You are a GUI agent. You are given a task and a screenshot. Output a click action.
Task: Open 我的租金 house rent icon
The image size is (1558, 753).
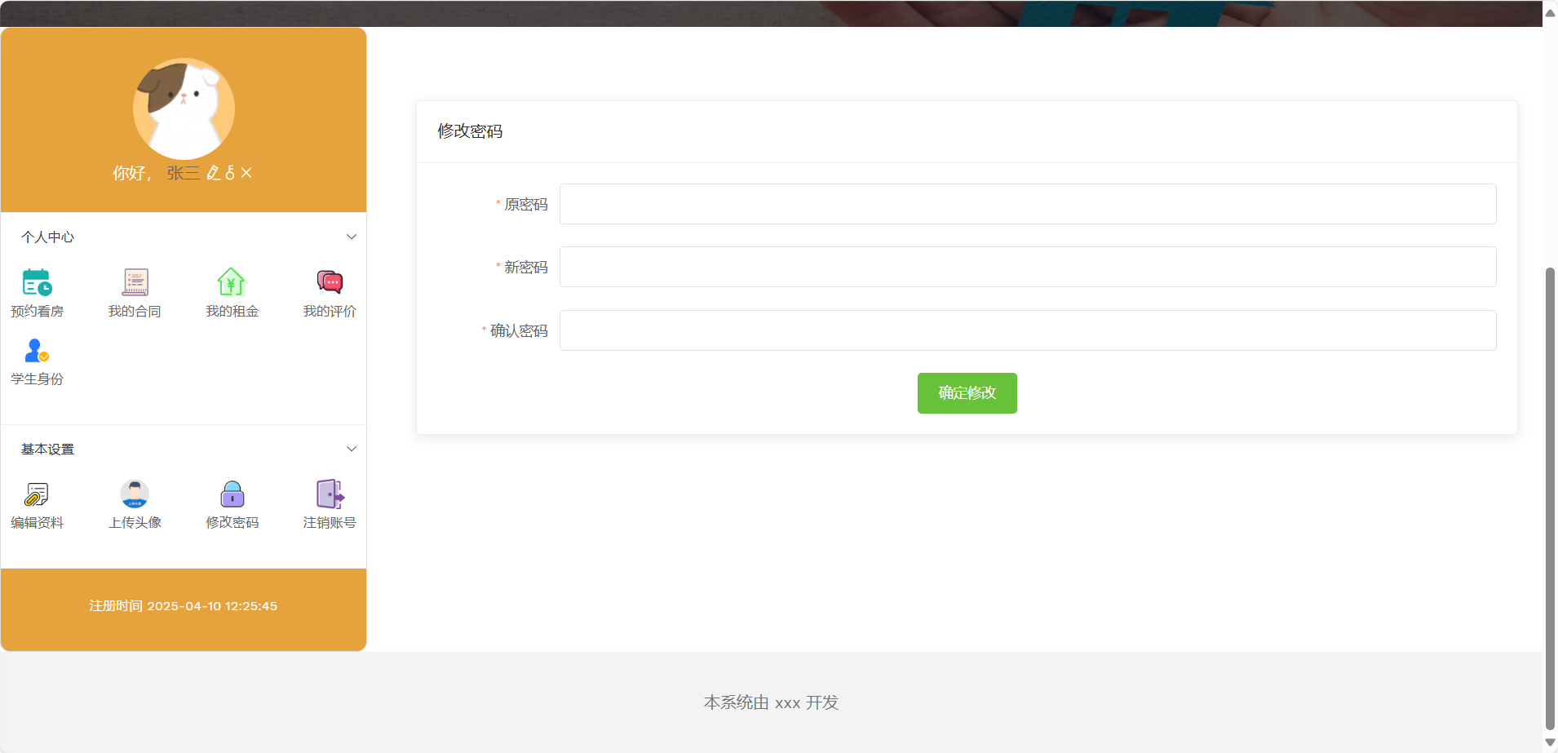tap(232, 282)
